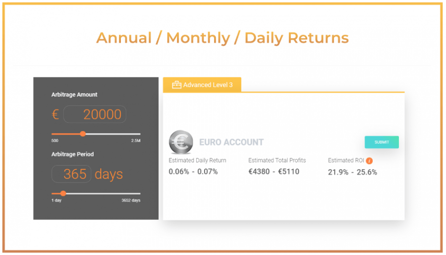The width and height of the screenshot is (446, 255).
Task: Click the briefcase icon on the tab
Action: [176, 85]
